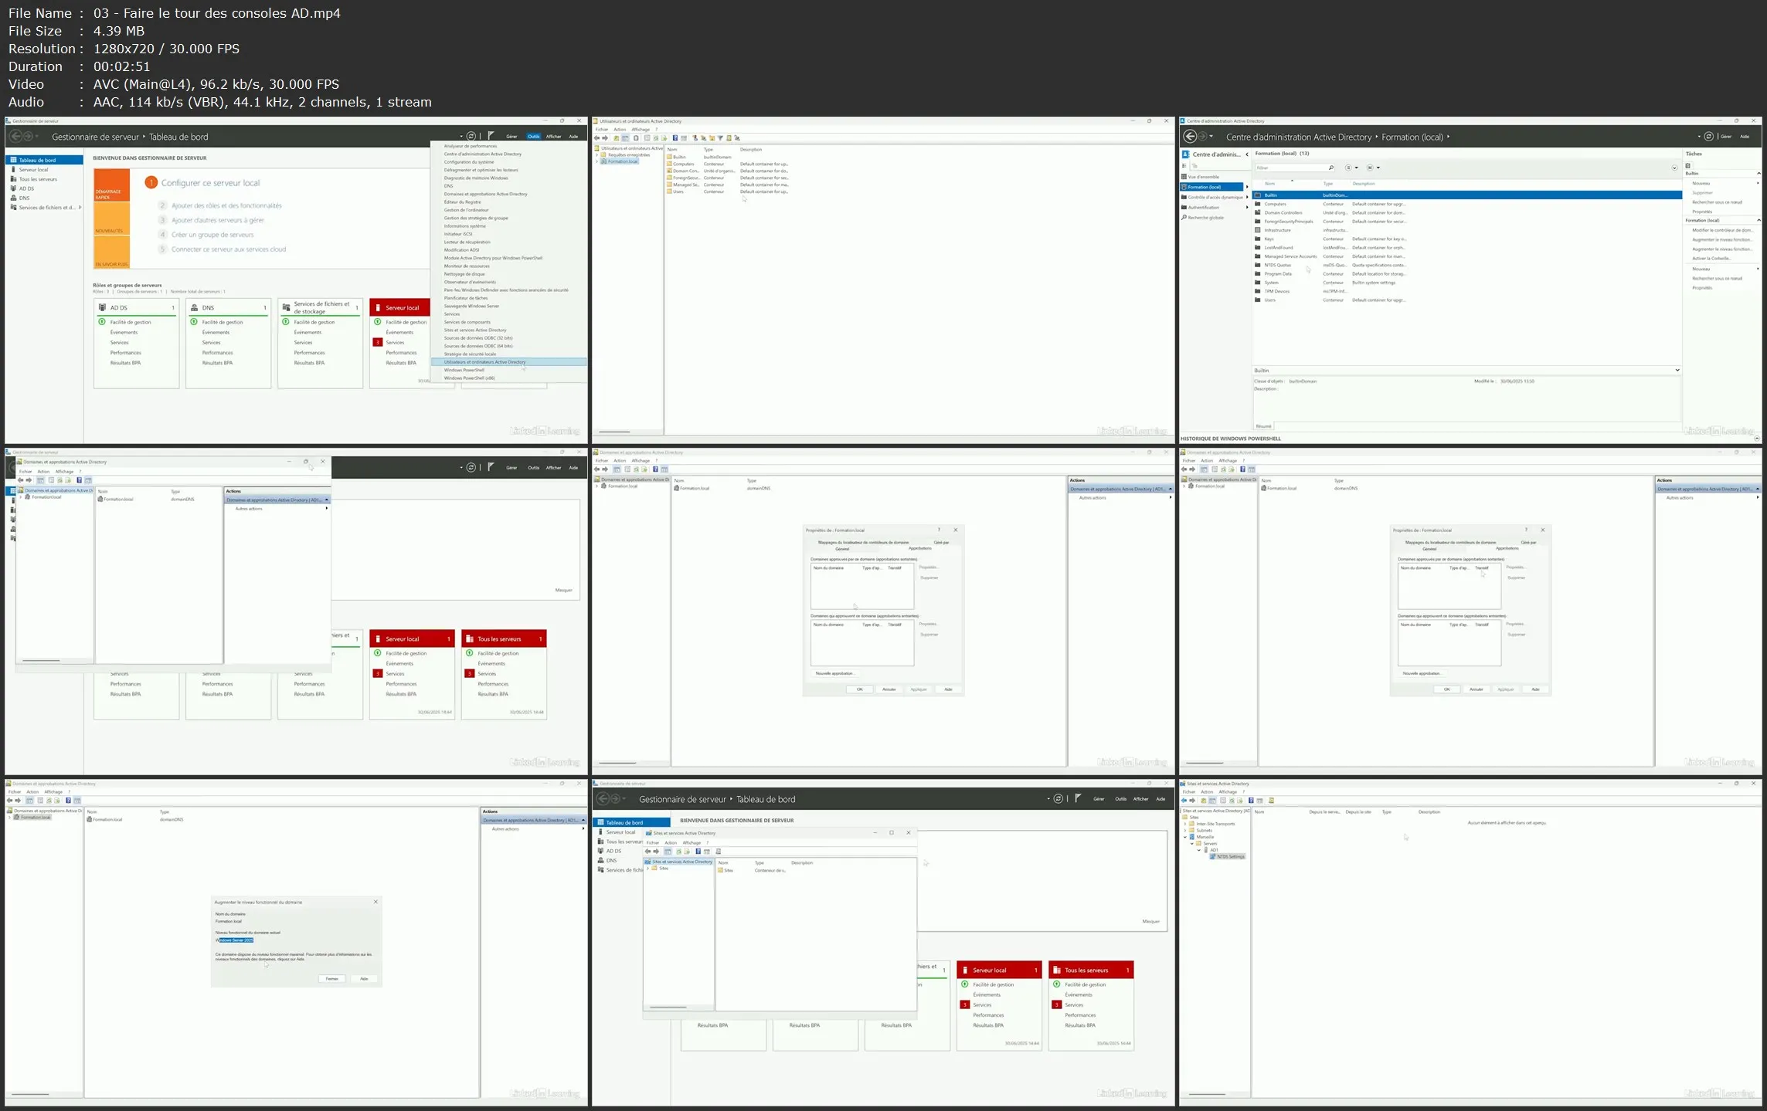This screenshot has width=1767, height=1111.
Task: Click DNS role tile icon in dashboard
Action: pyautogui.click(x=194, y=307)
